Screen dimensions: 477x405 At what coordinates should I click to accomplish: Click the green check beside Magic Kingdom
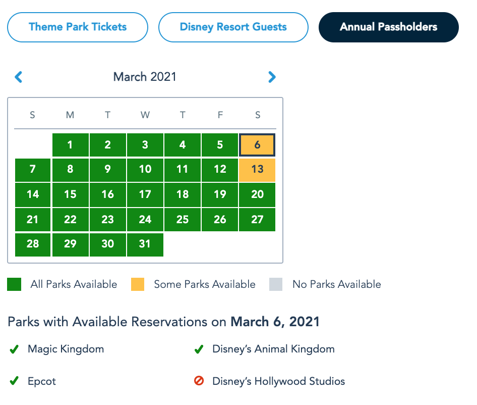pos(14,349)
